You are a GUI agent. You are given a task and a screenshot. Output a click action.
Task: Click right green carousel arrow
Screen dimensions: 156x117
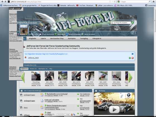(x=130, y=77)
